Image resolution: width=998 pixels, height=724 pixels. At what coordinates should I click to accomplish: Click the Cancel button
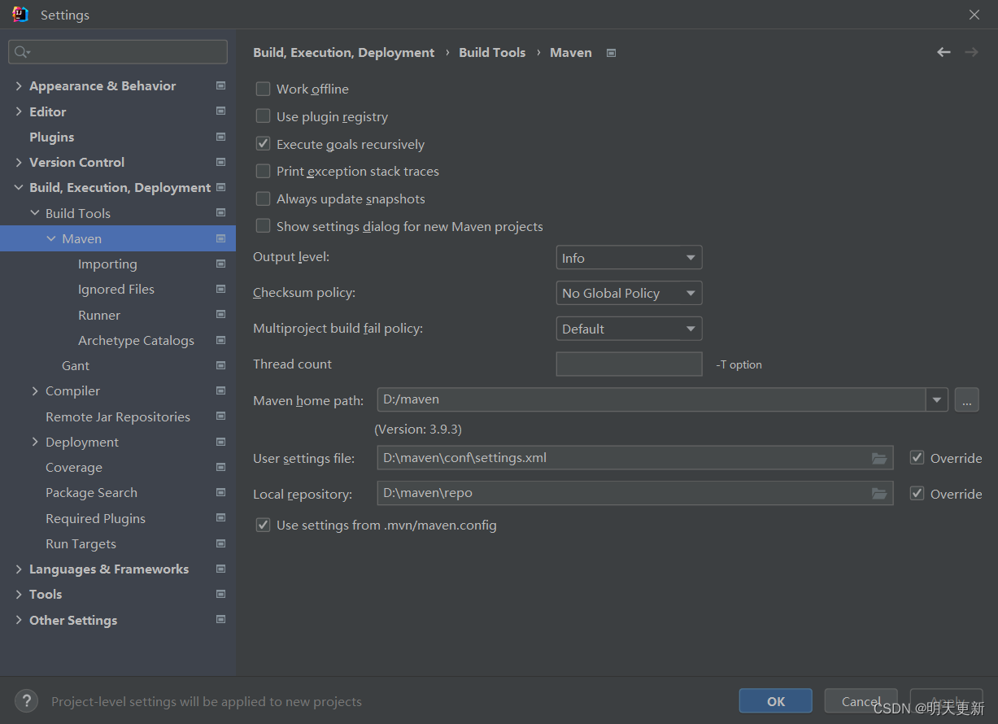pyautogui.click(x=861, y=701)
